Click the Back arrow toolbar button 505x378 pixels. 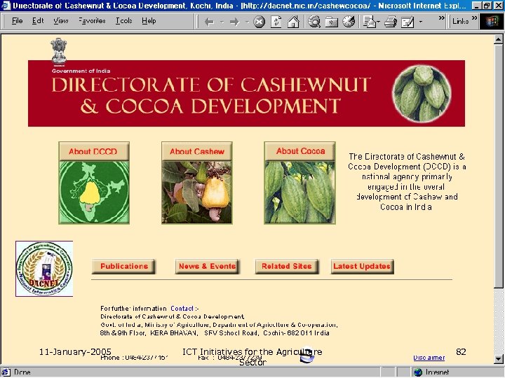coord(209,22)
